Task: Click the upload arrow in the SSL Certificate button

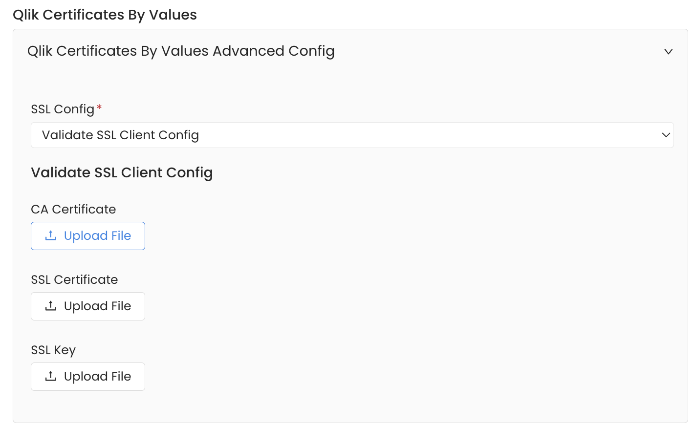Action: click(50, 306)
